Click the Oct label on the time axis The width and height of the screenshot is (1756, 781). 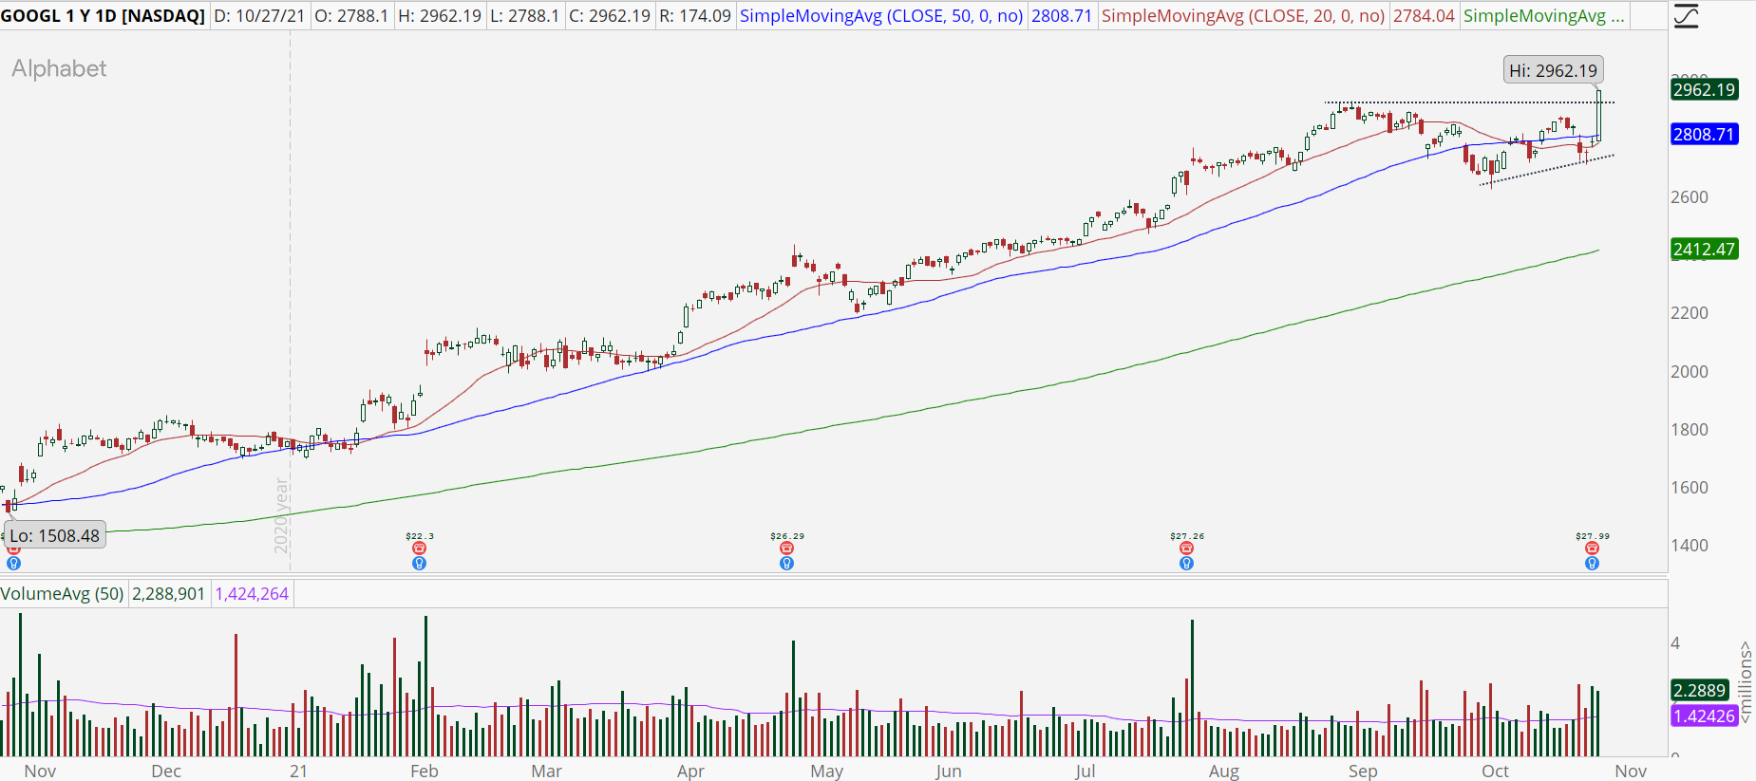(x=1496, y=771)
